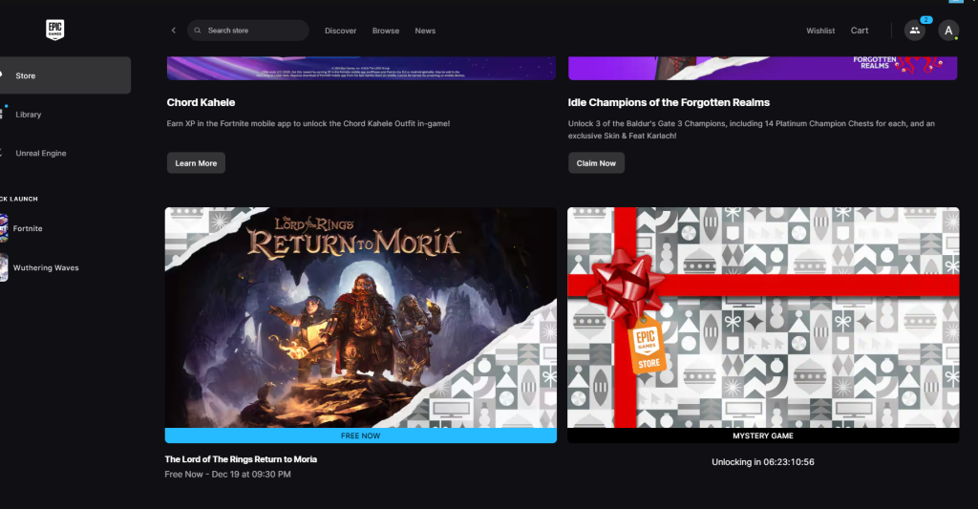
Task: Click the Claim Now button
Action: (596, 162)
